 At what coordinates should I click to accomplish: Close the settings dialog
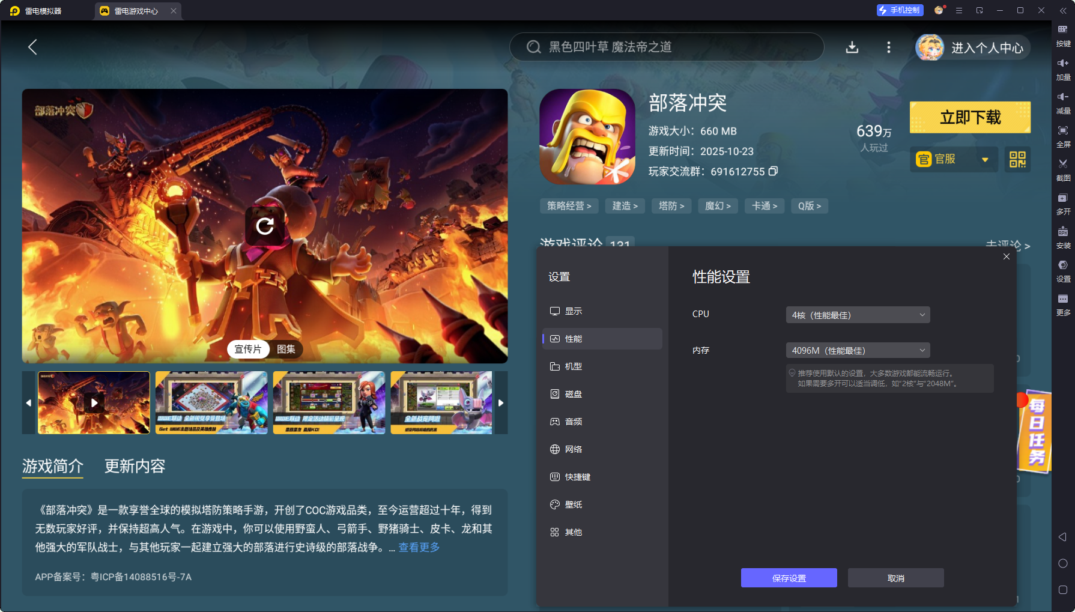pyautogui.click(x=1007, y=256)
